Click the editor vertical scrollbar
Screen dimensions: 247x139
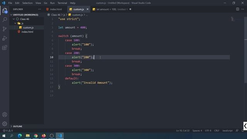[245, 50]
